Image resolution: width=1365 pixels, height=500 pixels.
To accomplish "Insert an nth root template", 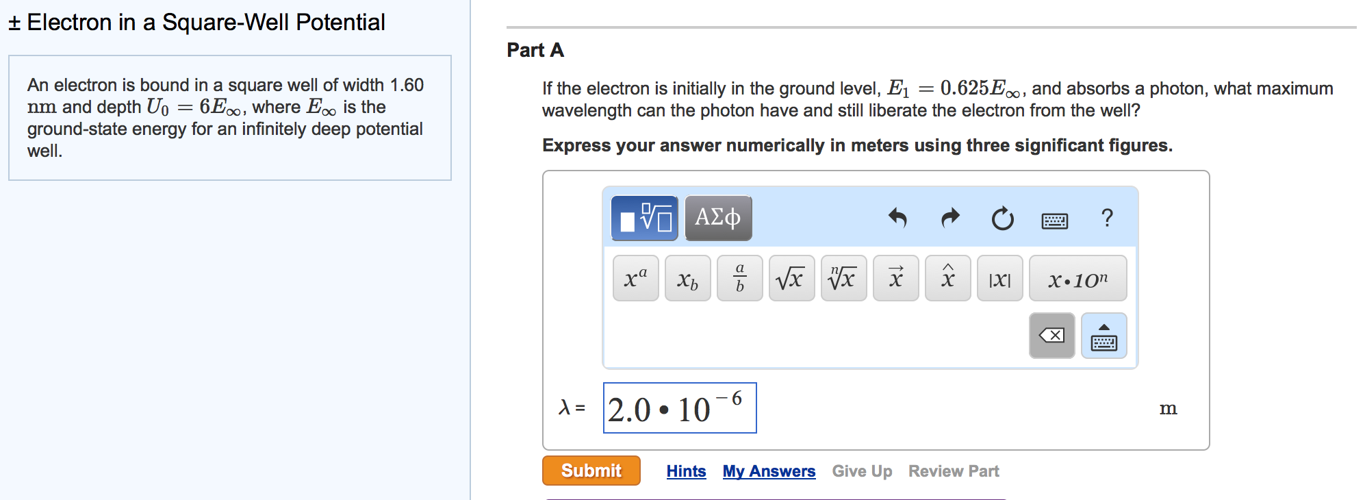I will pos(843,277).
